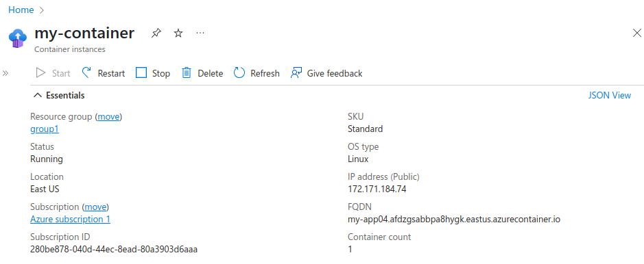644x264 pixels.
Task: Click the Container instances subtitle
Action: pos(70,49)
